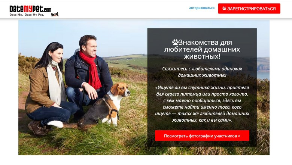Open Посмотреть фотографии участников button

tap(202, 136)
